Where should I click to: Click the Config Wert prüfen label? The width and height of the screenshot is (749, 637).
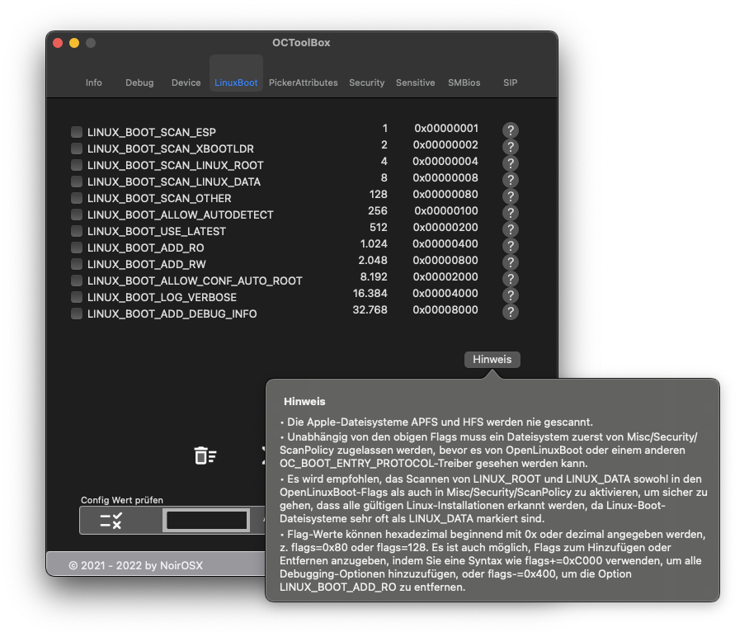click(x=122, y=500)
